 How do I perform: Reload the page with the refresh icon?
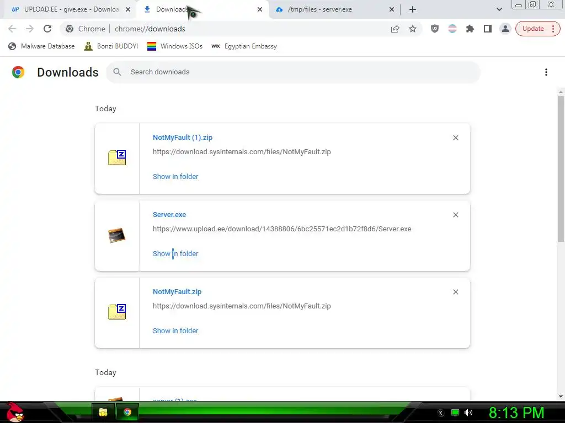(47, 29)
